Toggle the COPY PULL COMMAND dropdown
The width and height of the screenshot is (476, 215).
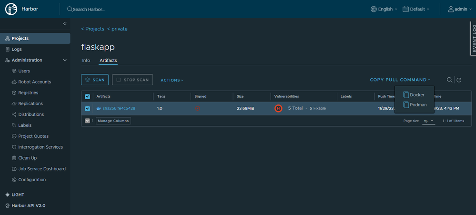point(400,80)
